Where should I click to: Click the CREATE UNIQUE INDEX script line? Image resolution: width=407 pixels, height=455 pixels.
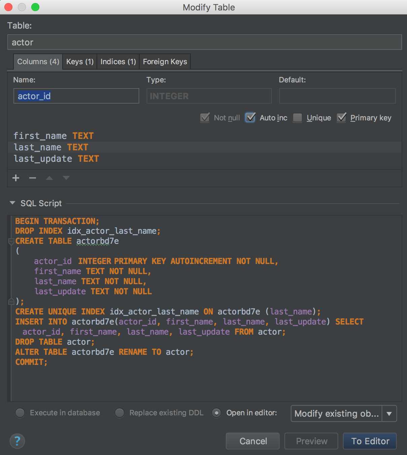(168, 312)
